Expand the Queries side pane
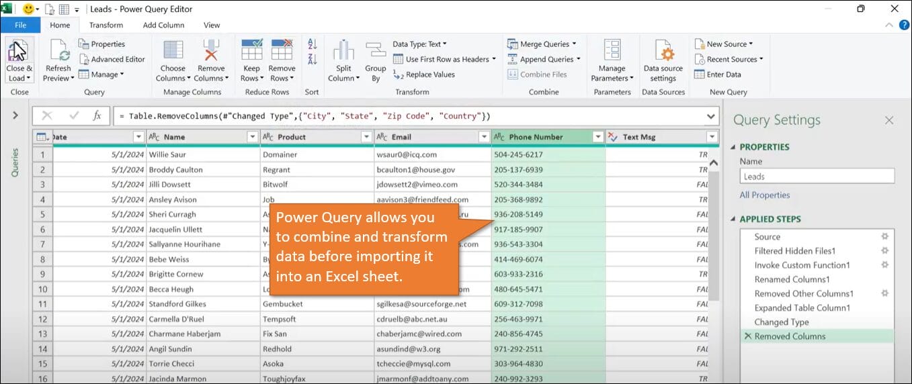912x384 pixels. (15, 115)
